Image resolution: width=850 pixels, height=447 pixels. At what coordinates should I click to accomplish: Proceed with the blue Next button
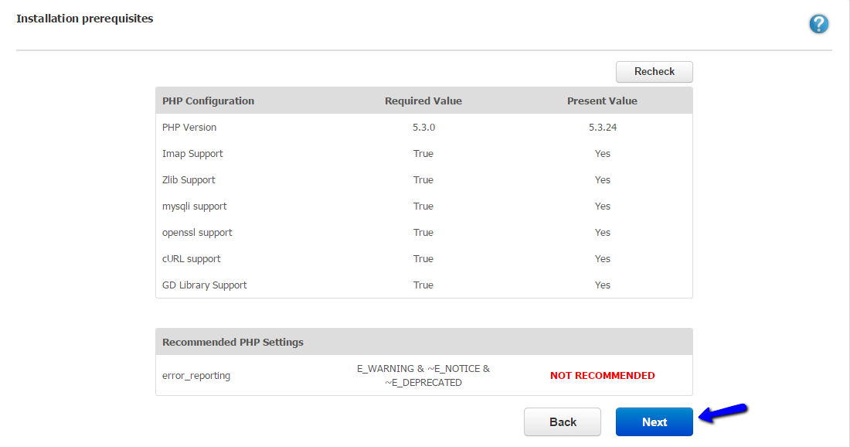pos(654,421)
